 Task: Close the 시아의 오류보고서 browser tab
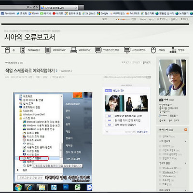[76, 8]
